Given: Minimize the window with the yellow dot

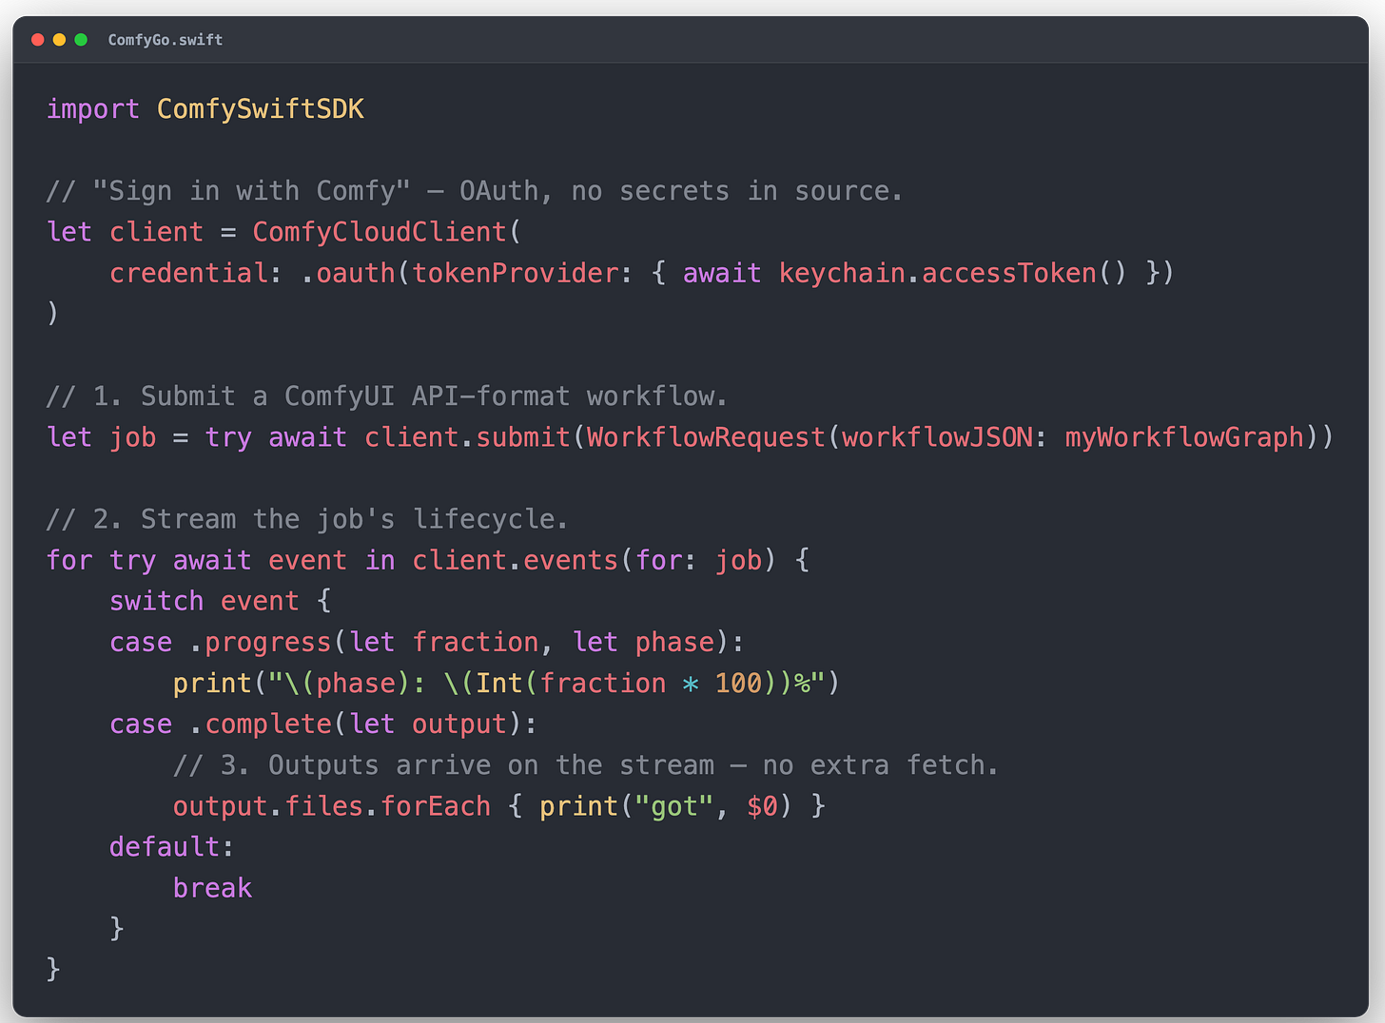Looking at the screenshot, I should tap(59, 40).
